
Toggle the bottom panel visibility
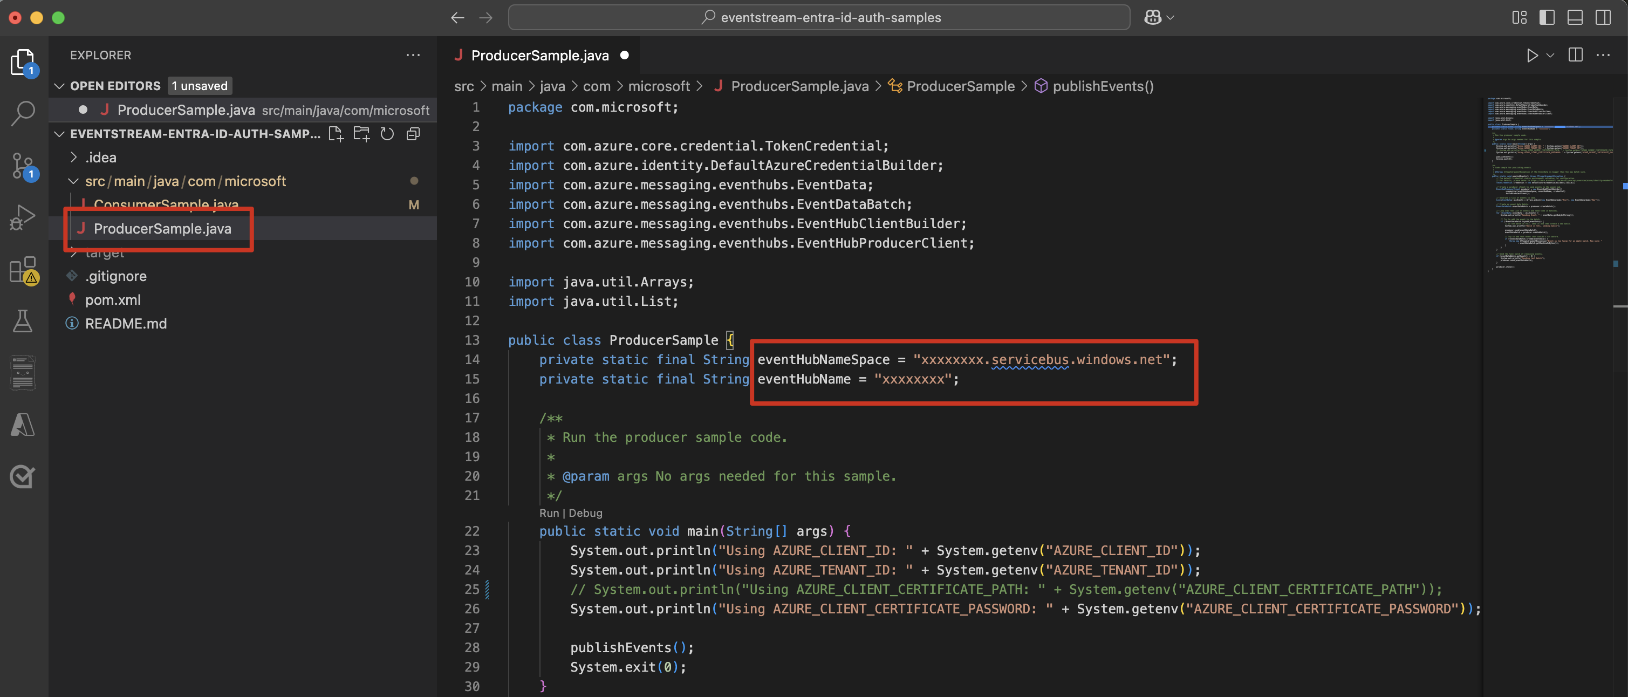pyautogui.click(x=1575, y=18)
